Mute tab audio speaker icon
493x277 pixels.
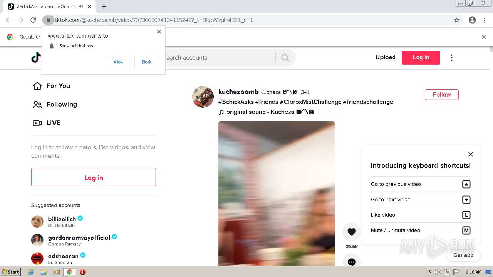81,7
